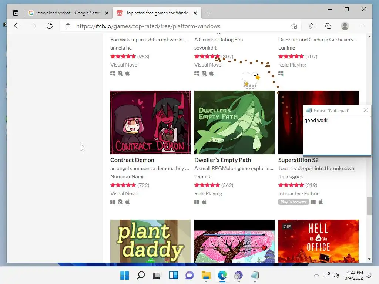Viewport: 379px width, 284px height.
Task: Open the Goose notepad app in taskbar
Action: (255, 275)
